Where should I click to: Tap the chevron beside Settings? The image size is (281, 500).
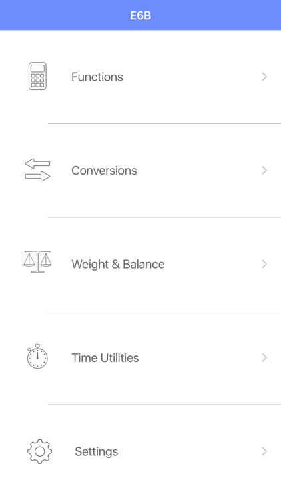point(264,451)
